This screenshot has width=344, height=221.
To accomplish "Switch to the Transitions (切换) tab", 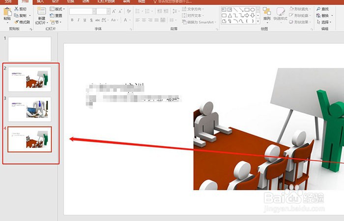I will (70, 1).
